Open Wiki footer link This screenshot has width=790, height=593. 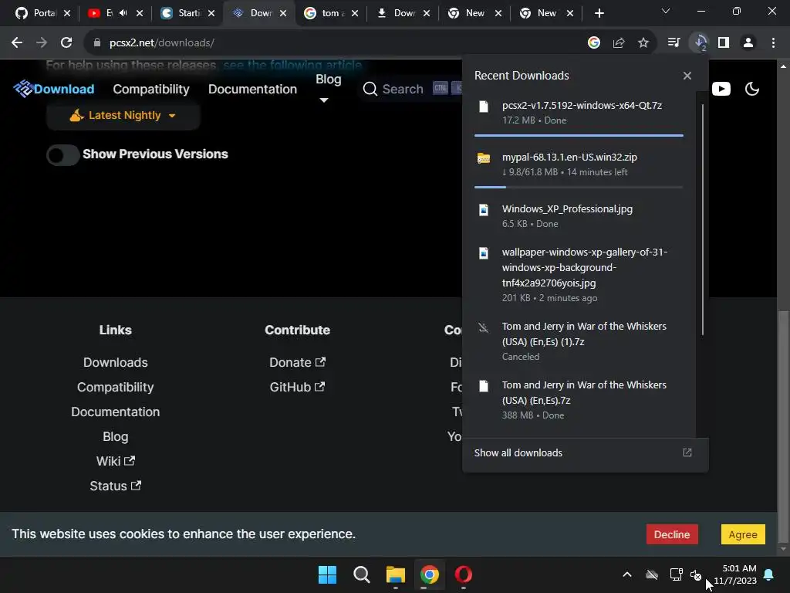(x=116, y=462)
